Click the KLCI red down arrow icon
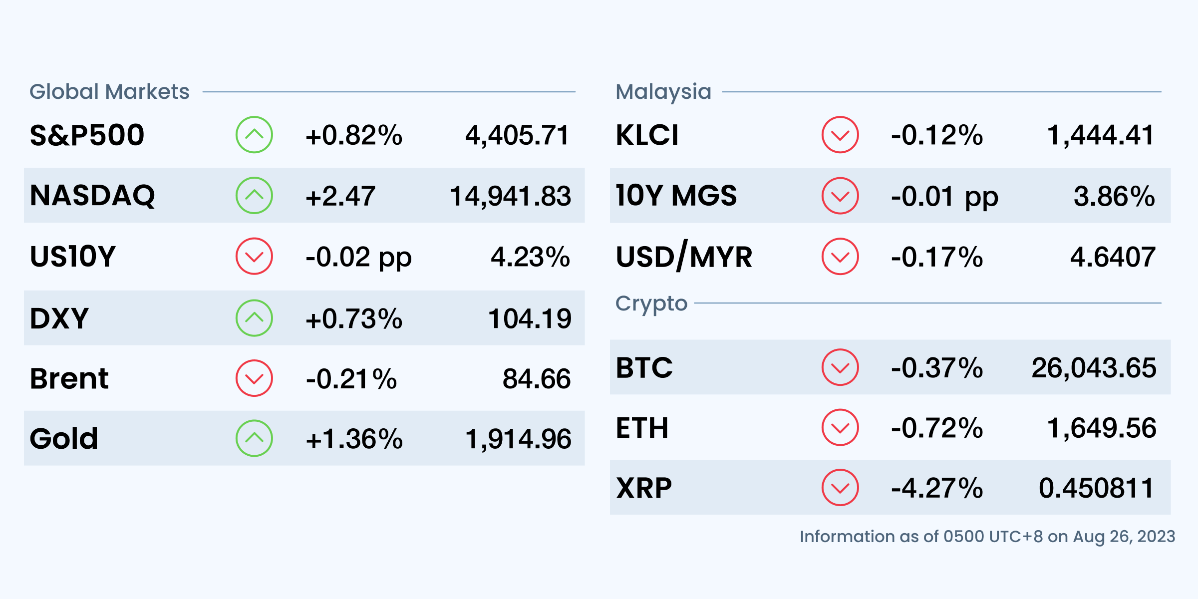The image size is (1198, 599). [840, 135]
